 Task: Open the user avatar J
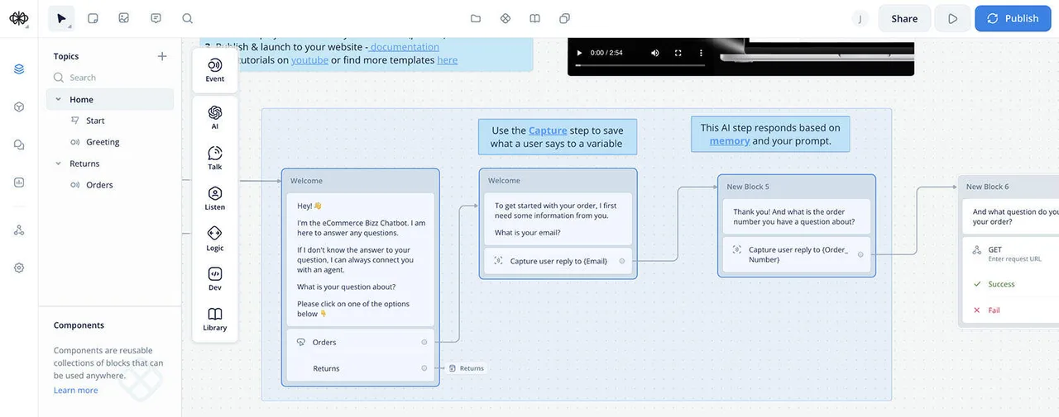click(860, 18)
